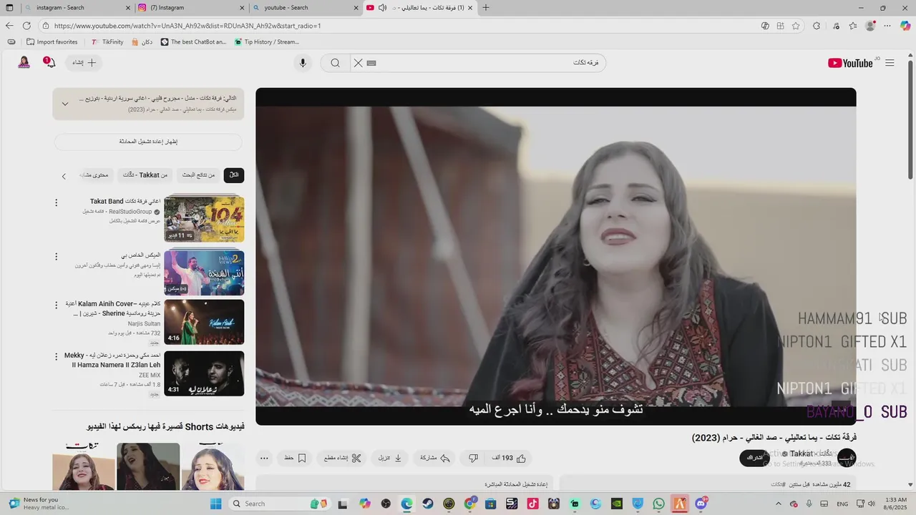Open more actions ellipsis below the video
The height and width of the screenshot is (515, 916).
tap(264, 458)
